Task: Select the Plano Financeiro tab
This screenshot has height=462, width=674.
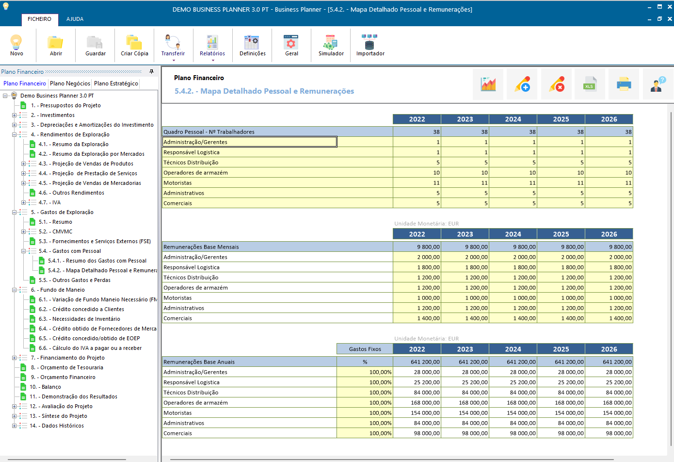Action: click(x=25, y=83)
